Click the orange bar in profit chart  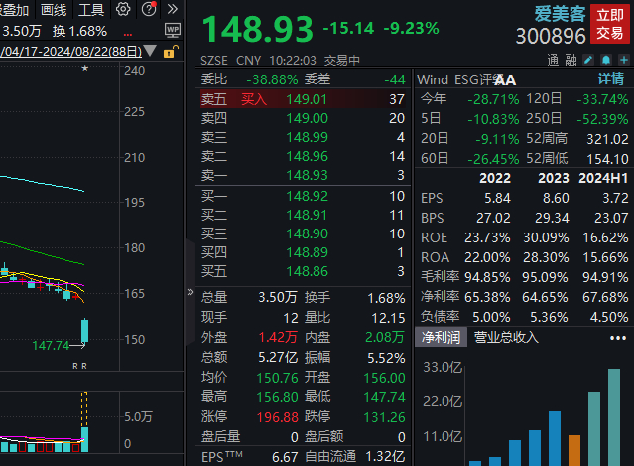click(574, 451)
